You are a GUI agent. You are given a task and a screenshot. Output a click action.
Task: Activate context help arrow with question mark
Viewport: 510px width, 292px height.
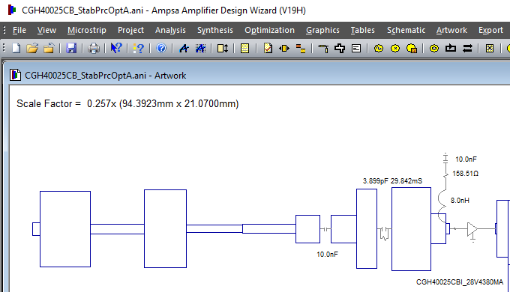coord(116,49)
